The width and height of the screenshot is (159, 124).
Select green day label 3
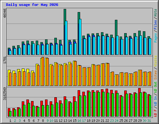point(20,121)
